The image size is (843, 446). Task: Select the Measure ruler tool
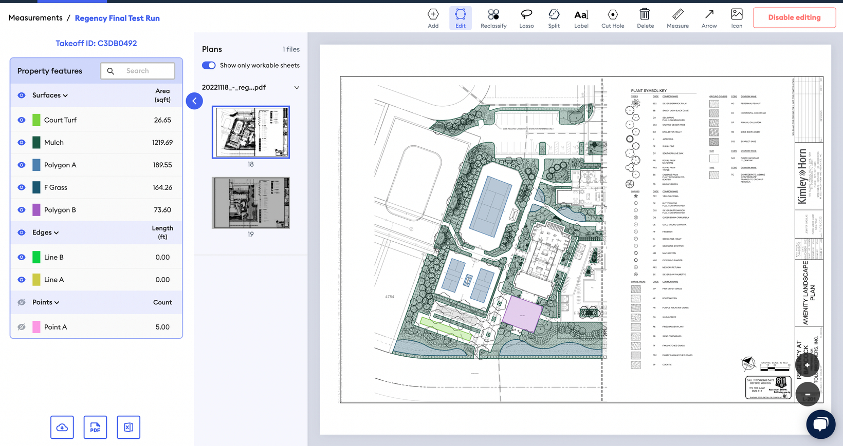tap(677, 18)
